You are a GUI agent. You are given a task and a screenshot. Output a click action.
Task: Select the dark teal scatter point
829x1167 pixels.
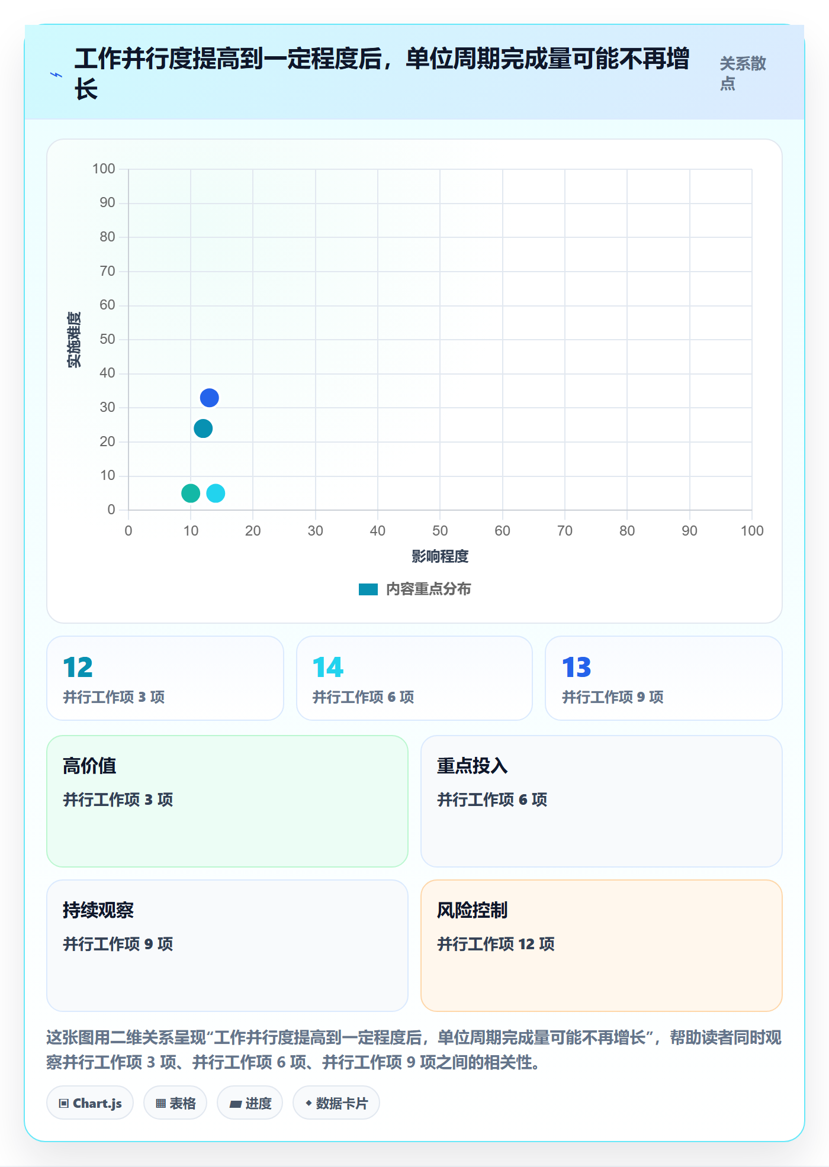203,428
